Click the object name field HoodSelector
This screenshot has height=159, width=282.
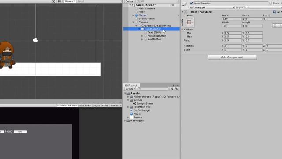pos(231,3)
